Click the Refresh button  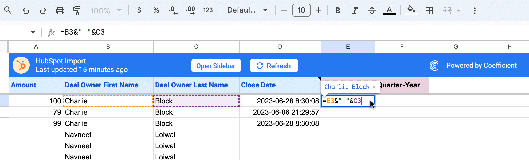(x=274, y=66)
